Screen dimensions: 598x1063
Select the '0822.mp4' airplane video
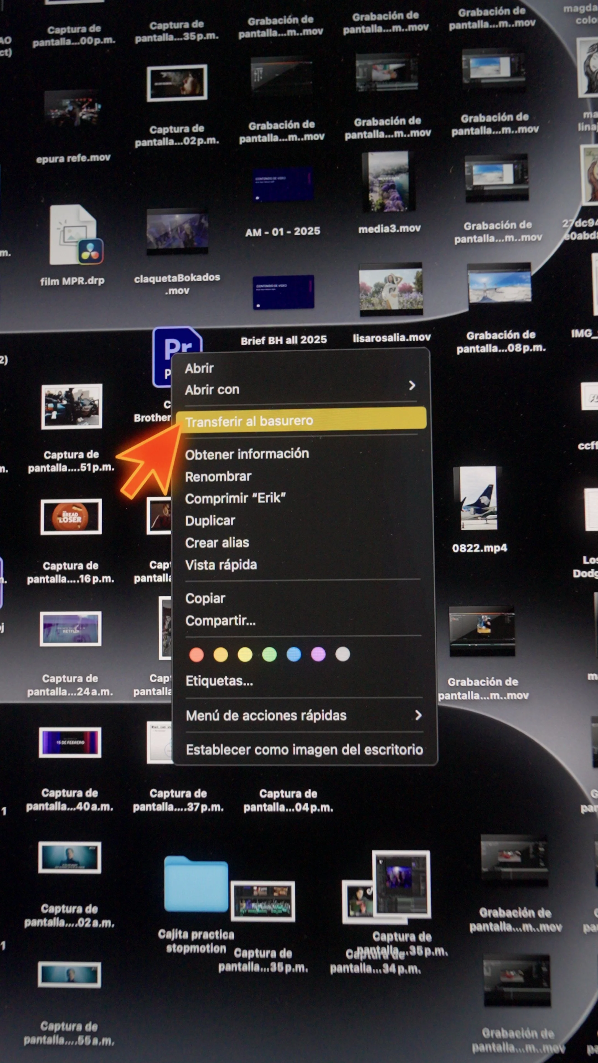pos(479,498)
